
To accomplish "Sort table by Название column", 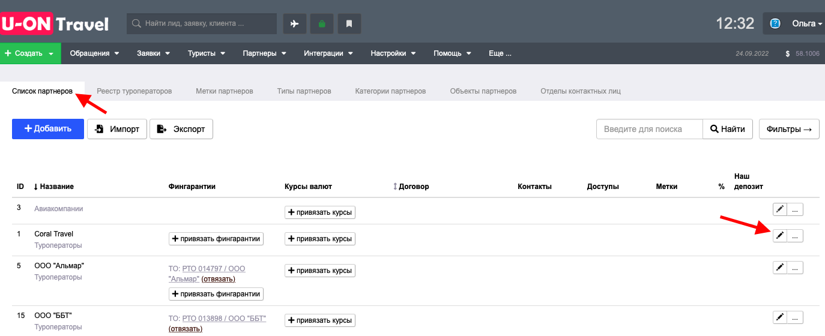I will [x=53, y=187].
